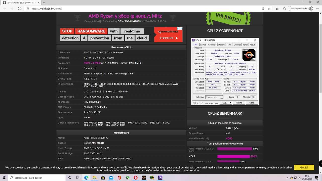
Task: Accept cookies with Got it! button
Action: pos(304,167)
